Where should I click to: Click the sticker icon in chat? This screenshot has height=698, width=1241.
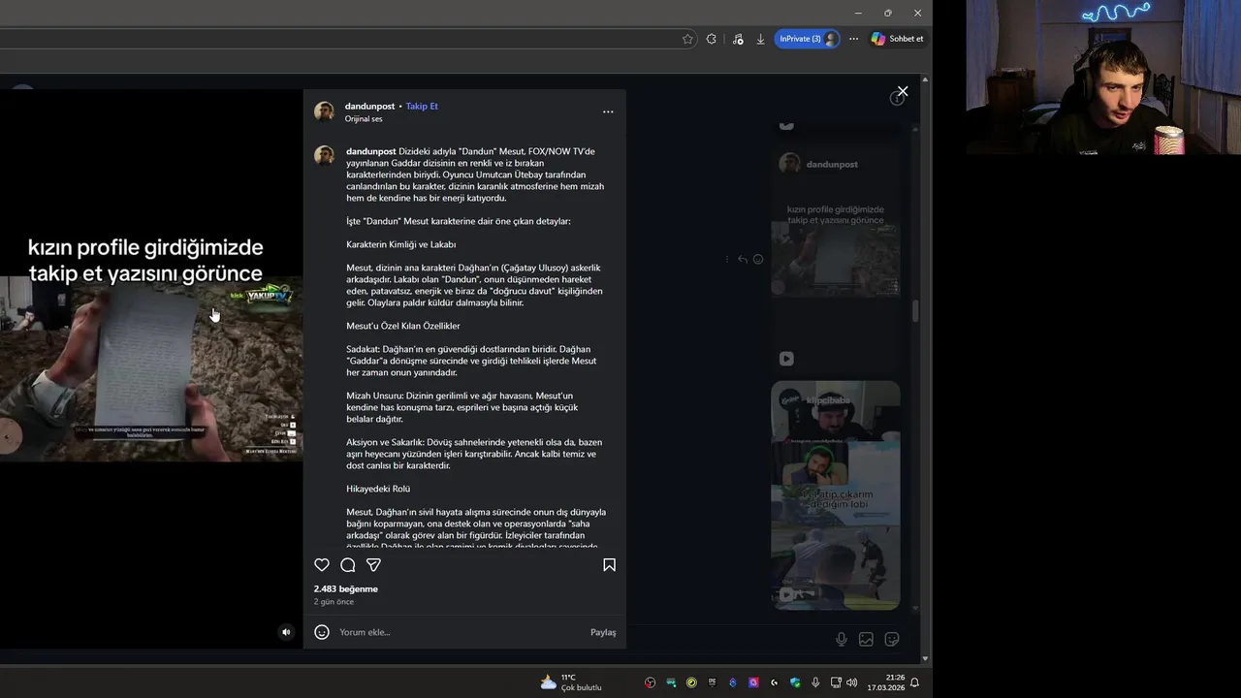[892, 639]
